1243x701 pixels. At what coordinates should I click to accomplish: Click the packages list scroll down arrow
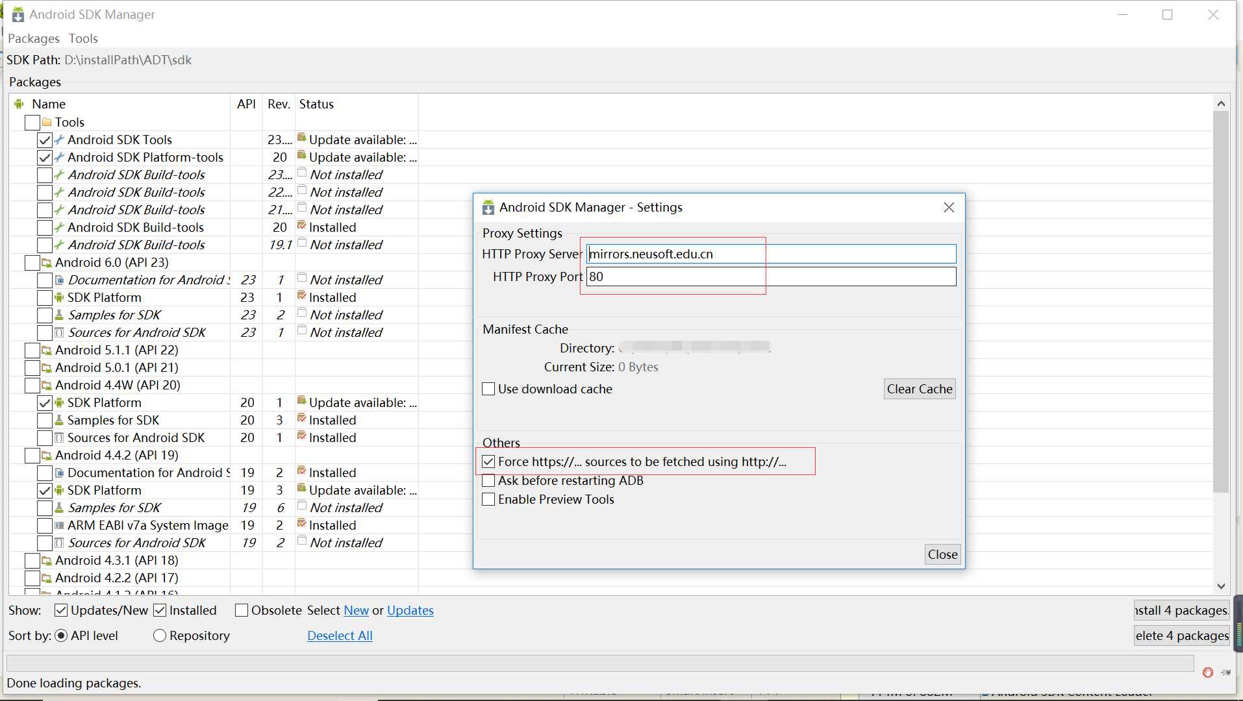tap(1221, 586)
